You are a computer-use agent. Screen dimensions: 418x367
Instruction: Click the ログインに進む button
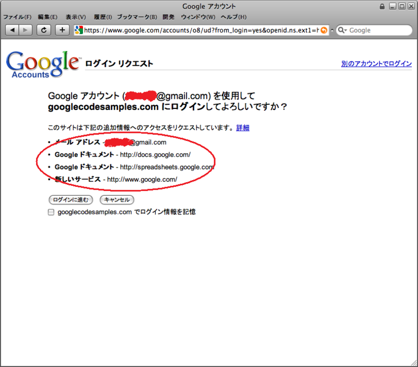click(x=71, y=200)
